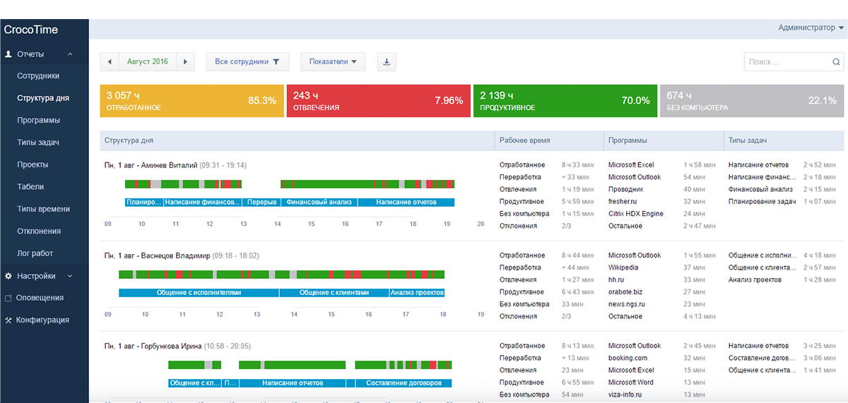Open the Администратор user menu
Viewport: 848px width, 403px height.
811,28
